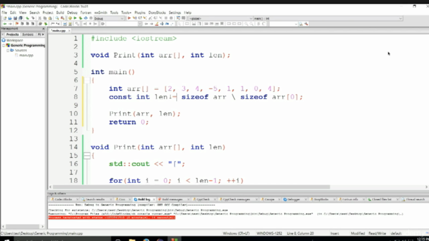Click the Redo arrow icon
Viewport: 429px width, 241px height.
tap(33, 18)
